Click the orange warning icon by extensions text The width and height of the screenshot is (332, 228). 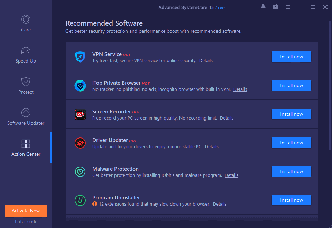click(x=95, y=204)
